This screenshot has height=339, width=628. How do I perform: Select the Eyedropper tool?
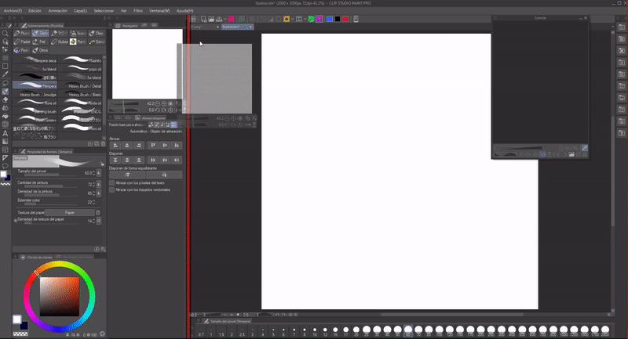click(5, 74)
